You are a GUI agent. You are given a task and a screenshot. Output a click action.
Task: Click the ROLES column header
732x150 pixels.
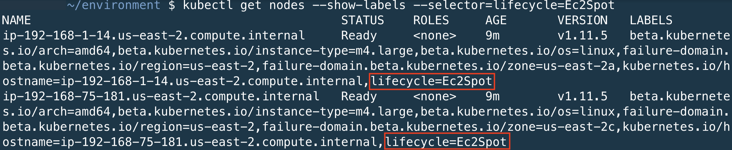tap(431, 20)
